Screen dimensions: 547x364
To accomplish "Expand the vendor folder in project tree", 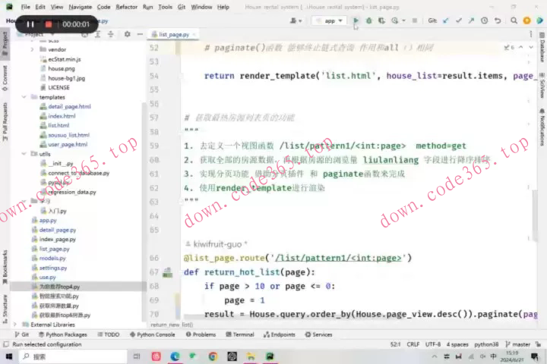I will click(x=33, y=49).
